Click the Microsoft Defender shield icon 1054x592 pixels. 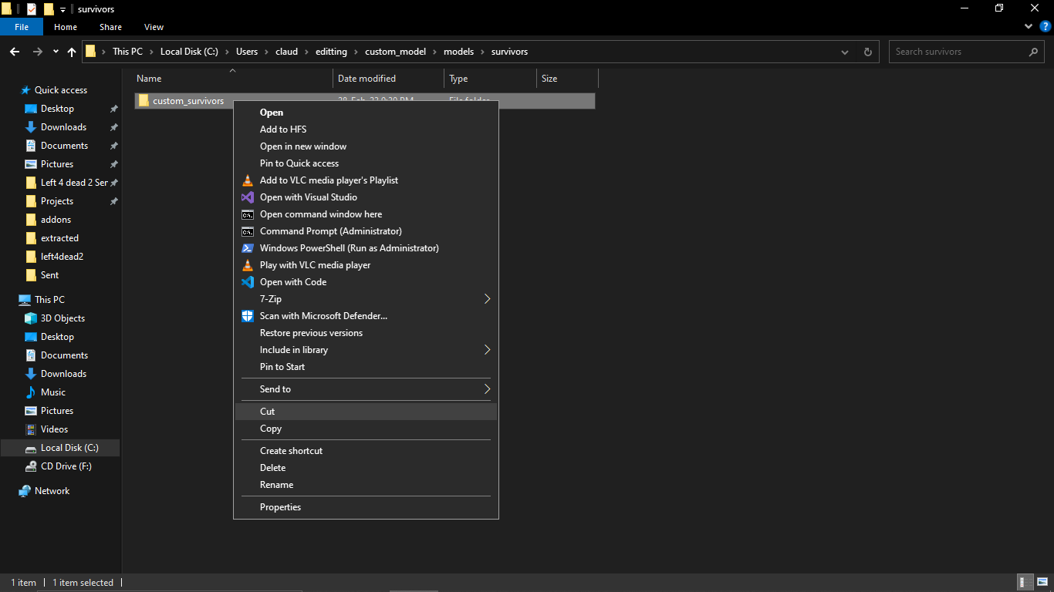pos(247,316)
